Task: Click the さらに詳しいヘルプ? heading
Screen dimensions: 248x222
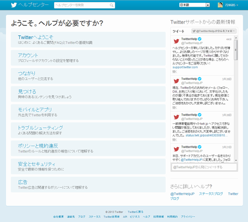Action: (x=191, y=186)
